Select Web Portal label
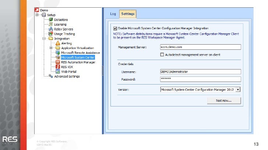The height and width of the screenshot is (150, 268). 69,72
